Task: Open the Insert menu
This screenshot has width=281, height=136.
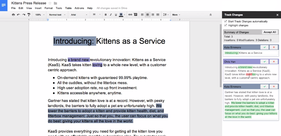Action: pos(38,8)
